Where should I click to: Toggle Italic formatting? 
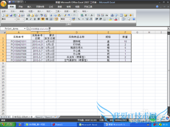[31, 19]
